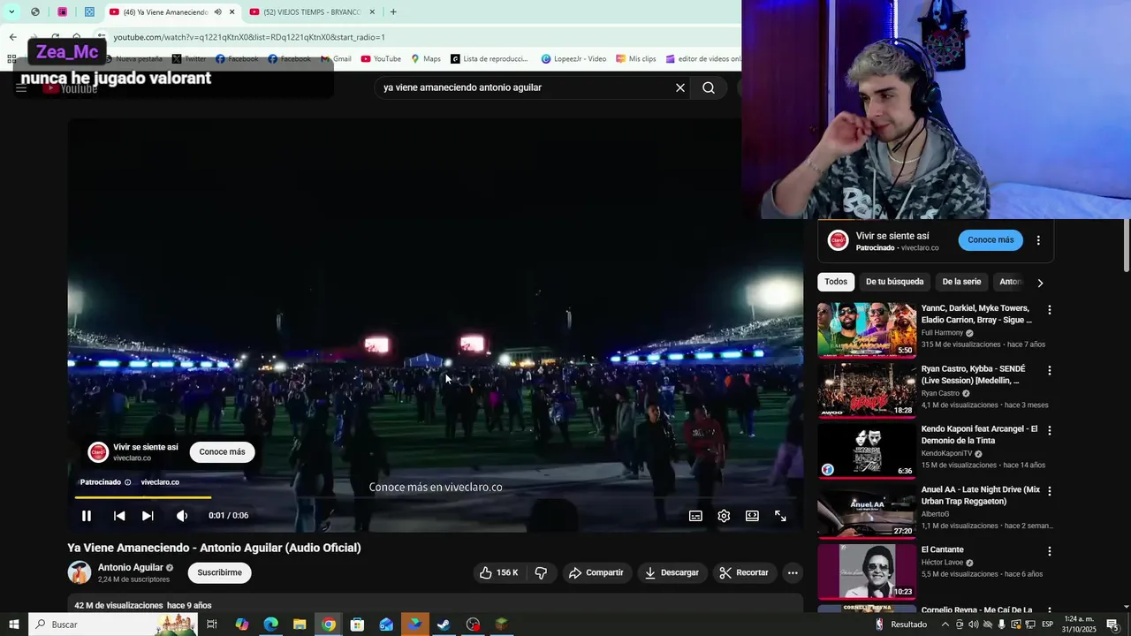Open a new browser tab
Viewport: 1131px width, 636px height.
pos(393,12)
